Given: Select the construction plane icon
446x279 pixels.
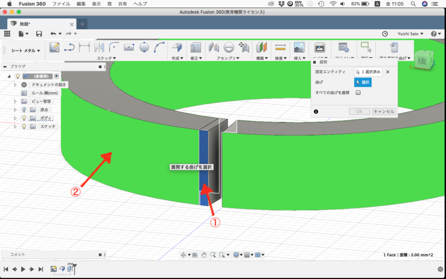Looking at the screenshot, I should point(262,47).
